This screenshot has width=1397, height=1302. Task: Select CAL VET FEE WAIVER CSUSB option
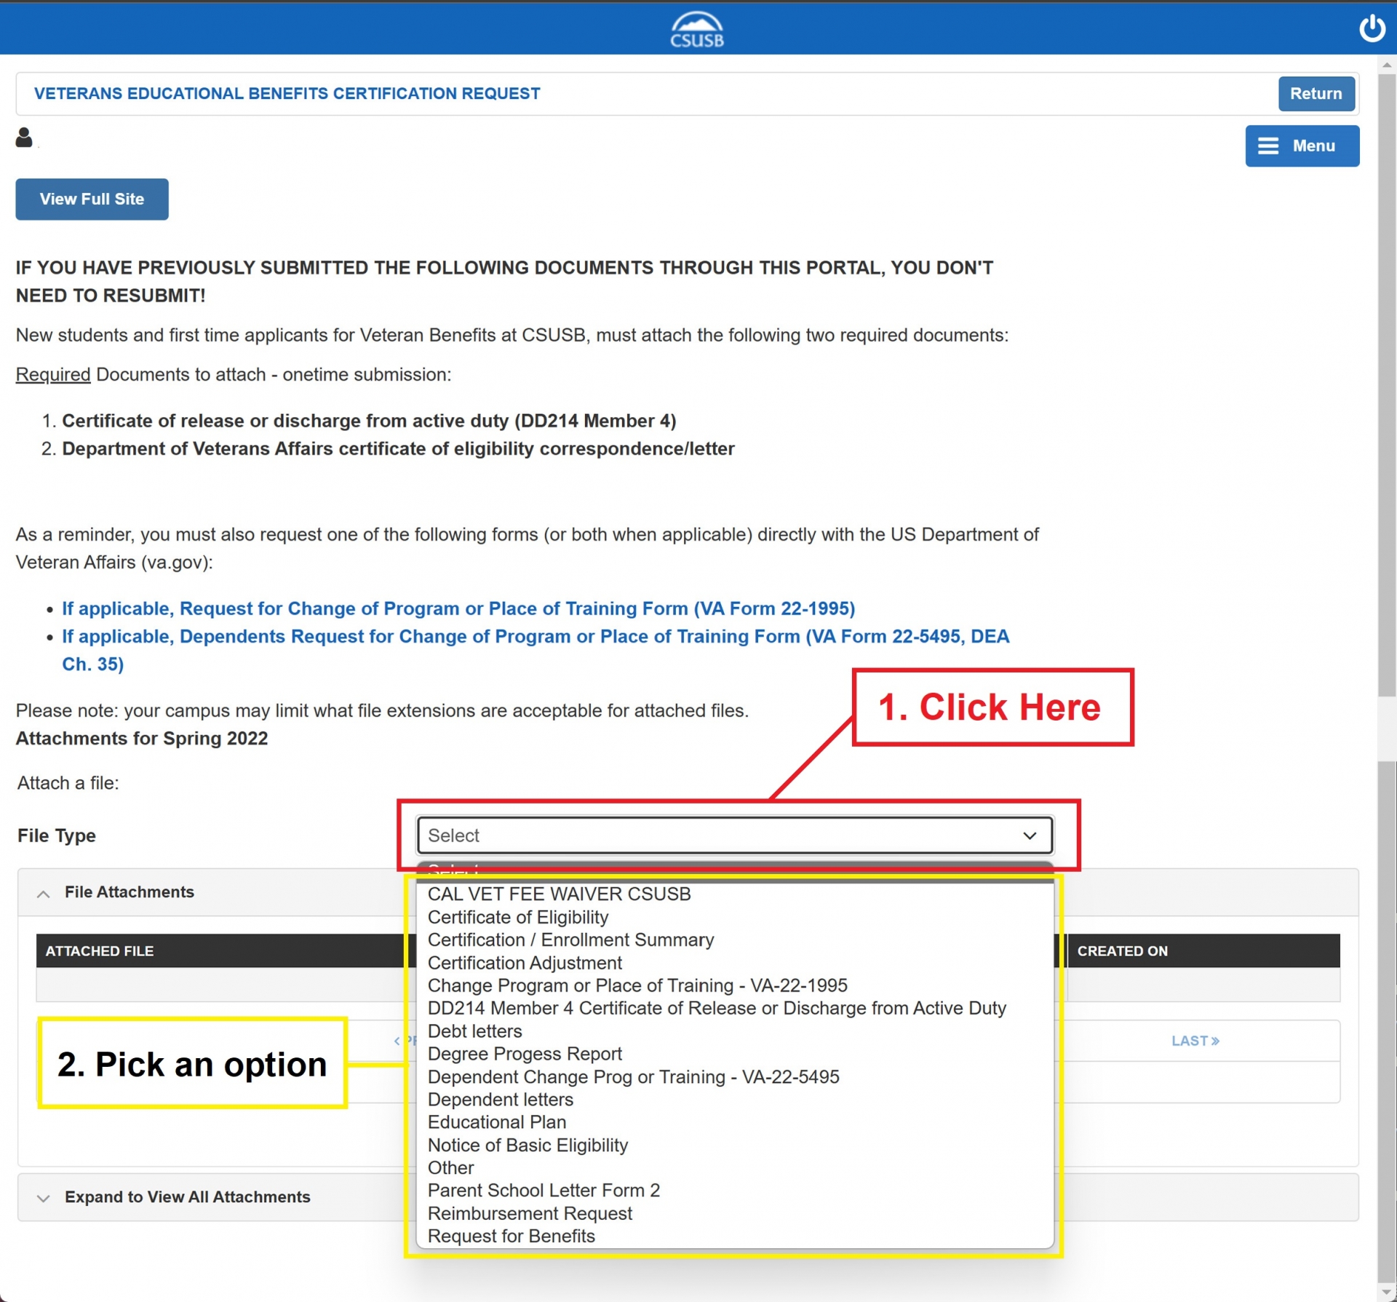pos(559,894)
